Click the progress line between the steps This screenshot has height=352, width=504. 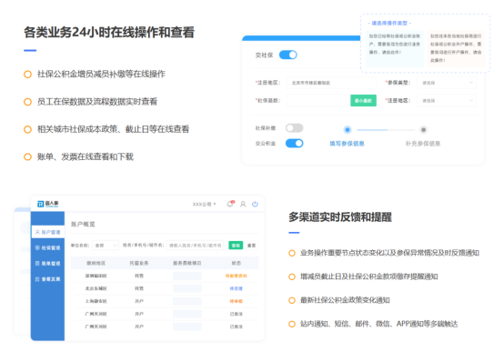(x=386, y=130)
